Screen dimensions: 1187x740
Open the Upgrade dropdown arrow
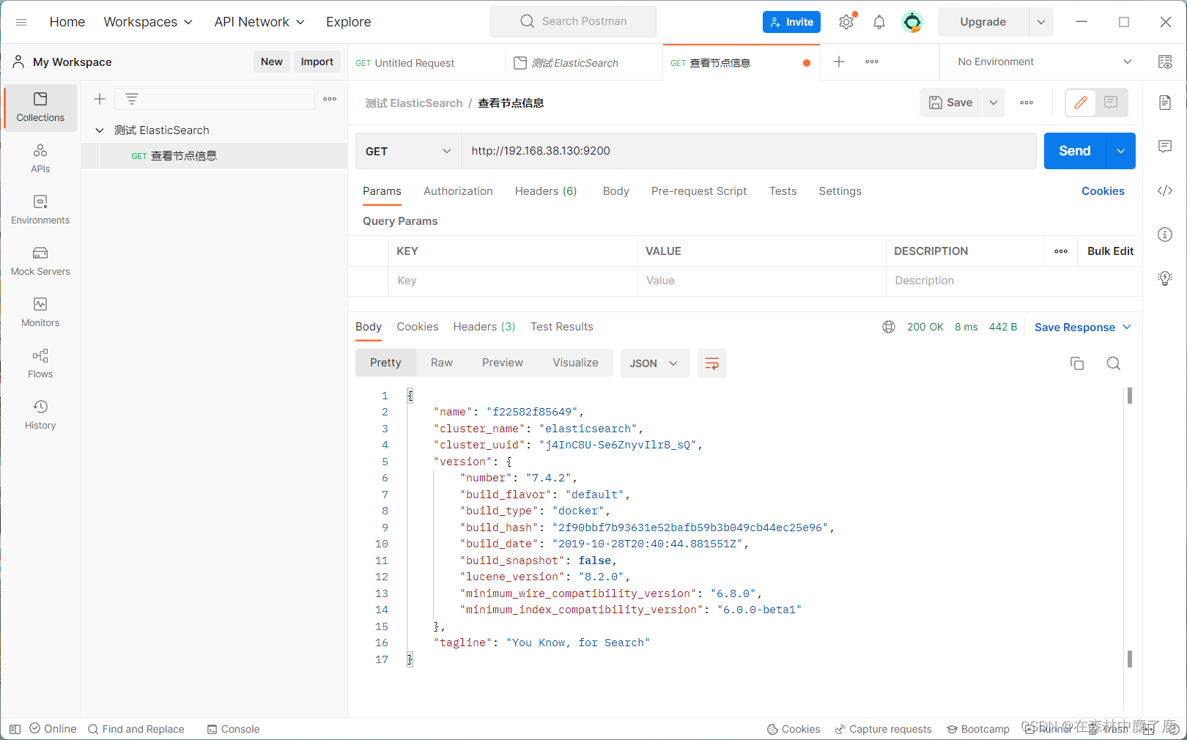(1041, 22)
